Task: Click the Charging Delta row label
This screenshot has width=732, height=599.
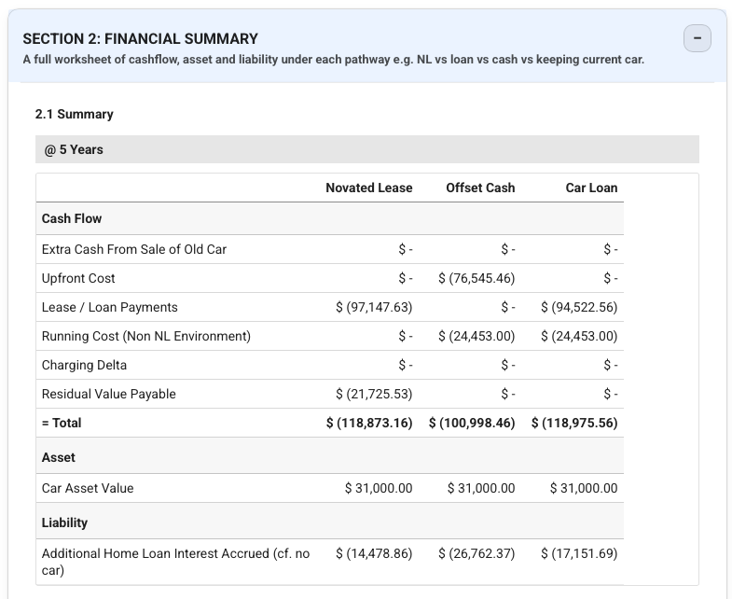Action: pyautogui.click(x=84, y=365)
